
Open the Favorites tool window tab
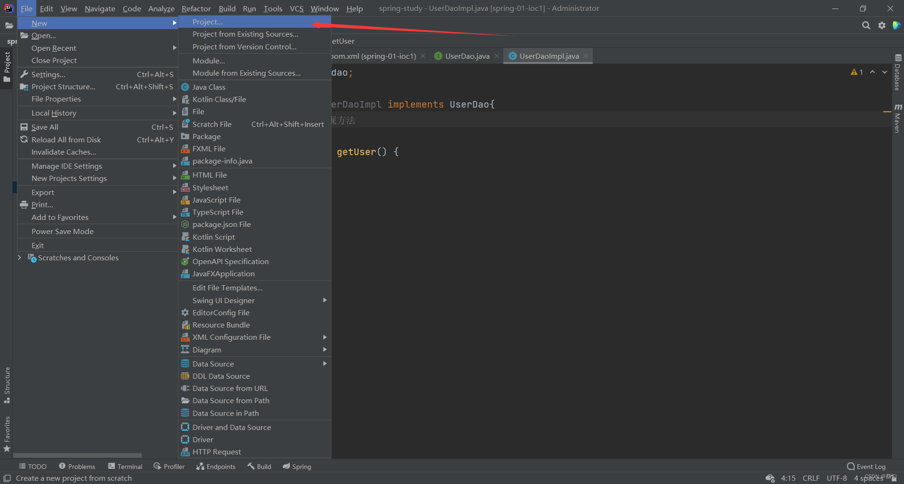pyautogui.click(x=7, y=434)
